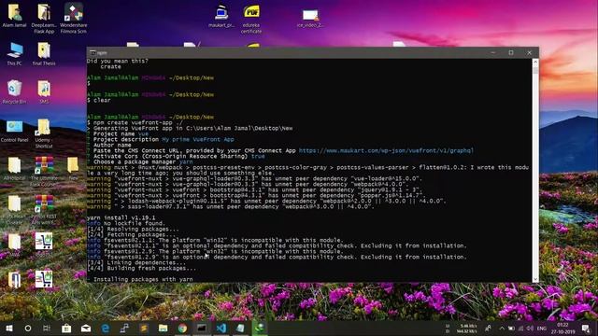The width and height of the screenshot is (598, 336).
Task: Click the 'yarn install v1.19.1' text
Action: tap(121, 217)
